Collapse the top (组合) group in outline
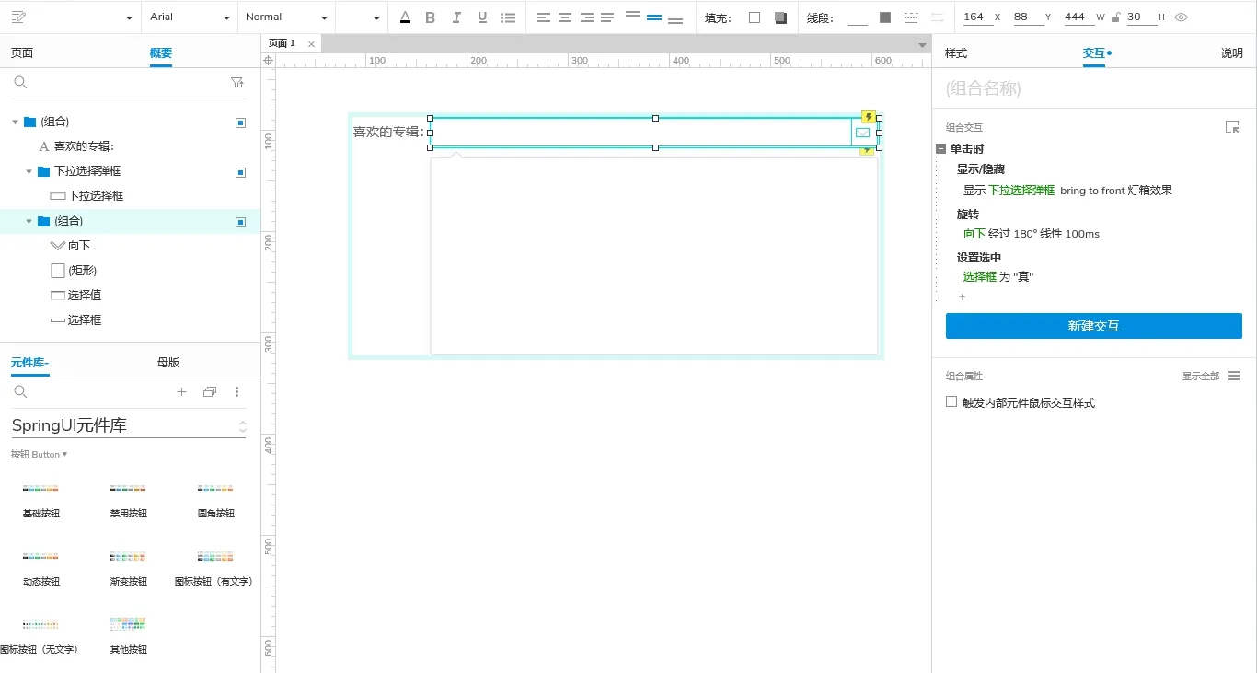This screenshot has width=1257, height=673. pos(15,122)
